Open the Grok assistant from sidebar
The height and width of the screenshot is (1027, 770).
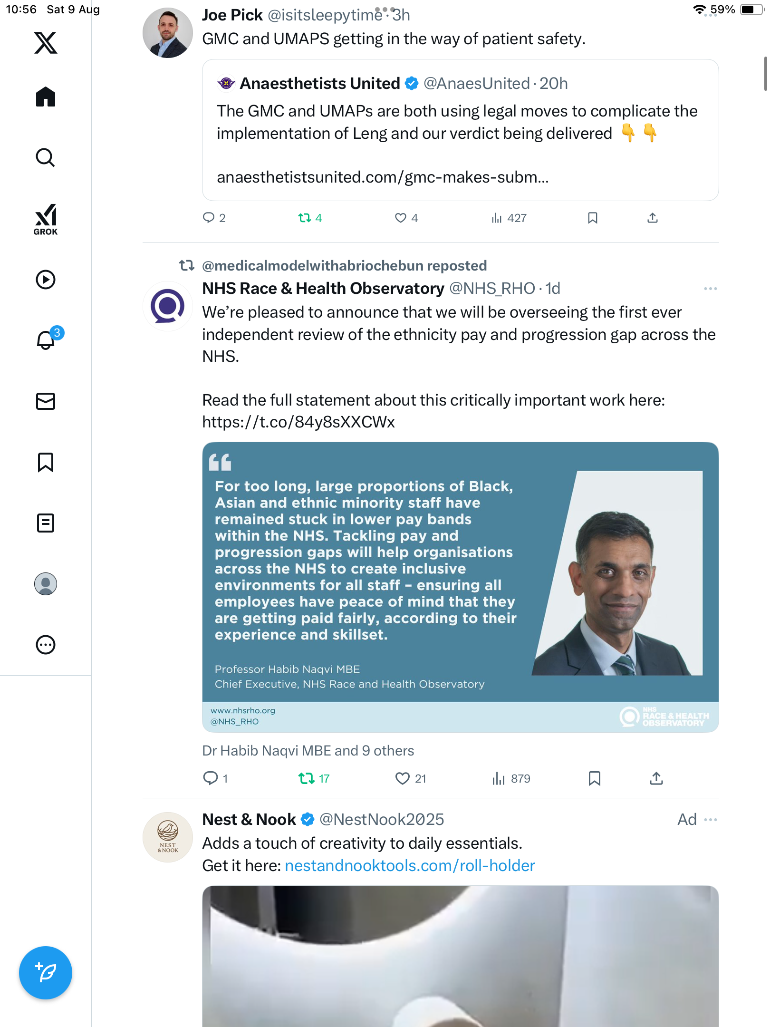coord(46,219)
